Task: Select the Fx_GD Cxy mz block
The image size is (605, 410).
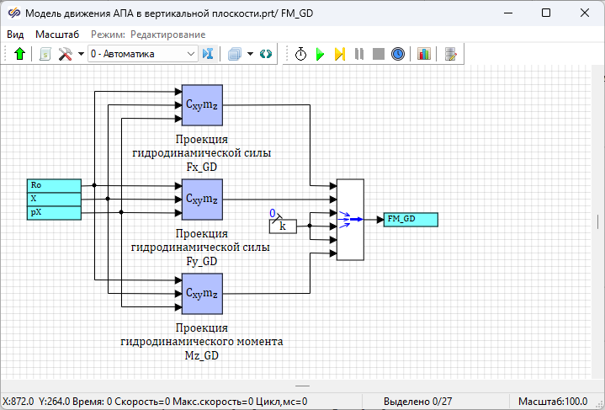Action: tap(202, 104)
